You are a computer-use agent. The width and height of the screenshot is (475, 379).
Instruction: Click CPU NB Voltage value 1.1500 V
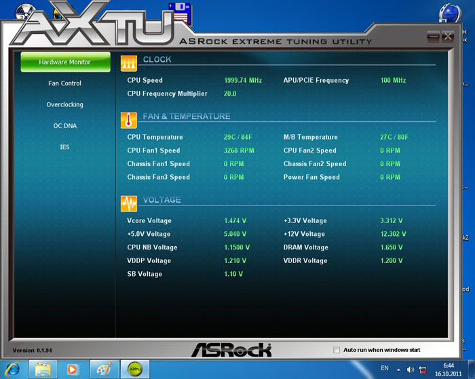click(237, 247)
